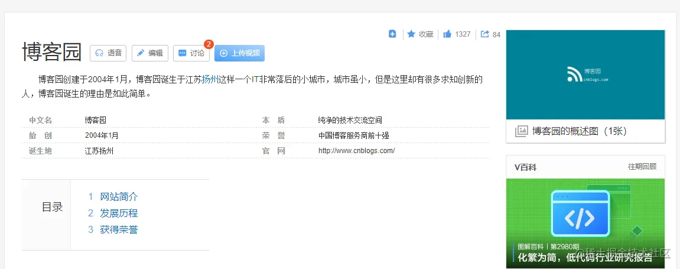
Task: Follow the IT hyperlink in description
Action: point(255,79)
